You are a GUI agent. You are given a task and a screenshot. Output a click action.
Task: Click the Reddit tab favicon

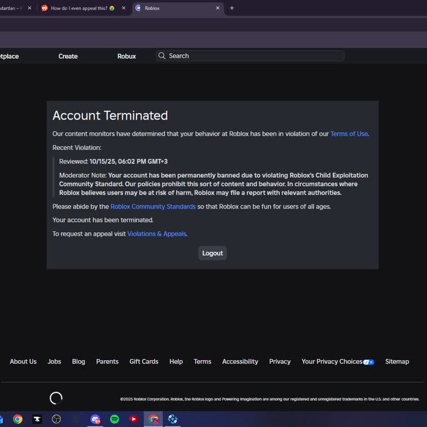pyautogui.click(x=44, y=8)
